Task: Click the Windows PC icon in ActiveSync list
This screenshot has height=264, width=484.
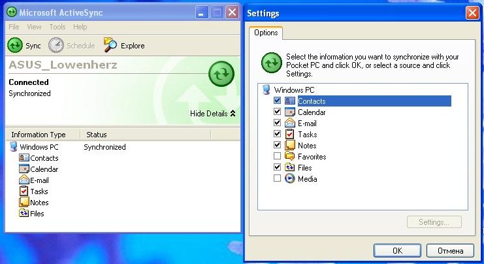Action: point(13,146)
